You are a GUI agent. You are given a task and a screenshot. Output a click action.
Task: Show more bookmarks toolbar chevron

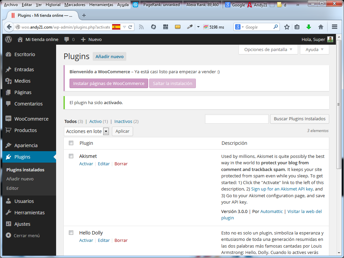298,5
